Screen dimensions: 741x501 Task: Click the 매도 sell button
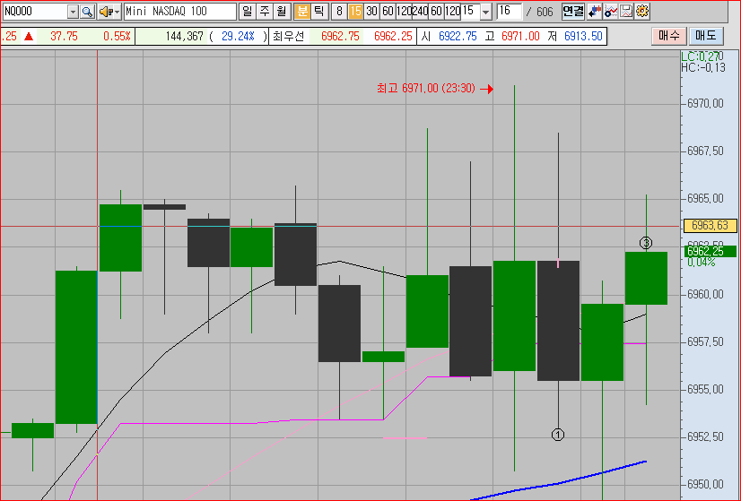coord(706,36)
